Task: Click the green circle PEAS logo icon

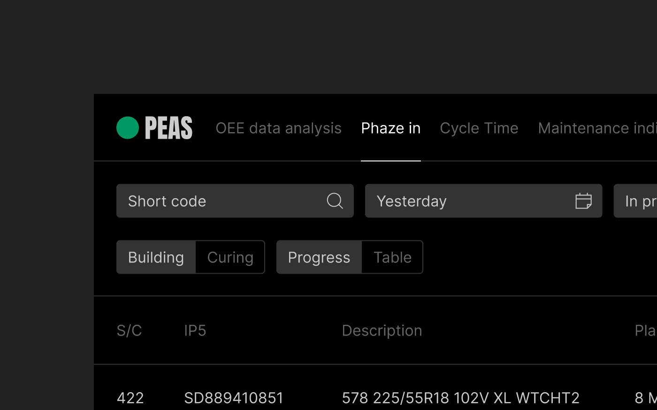Action: (x=128, y=128)
